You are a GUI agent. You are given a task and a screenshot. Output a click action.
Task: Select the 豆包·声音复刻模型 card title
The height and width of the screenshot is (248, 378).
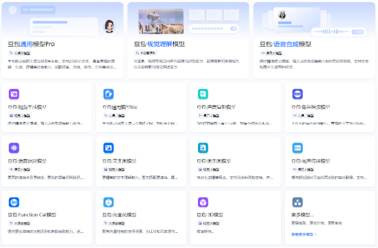coord(216,107)
